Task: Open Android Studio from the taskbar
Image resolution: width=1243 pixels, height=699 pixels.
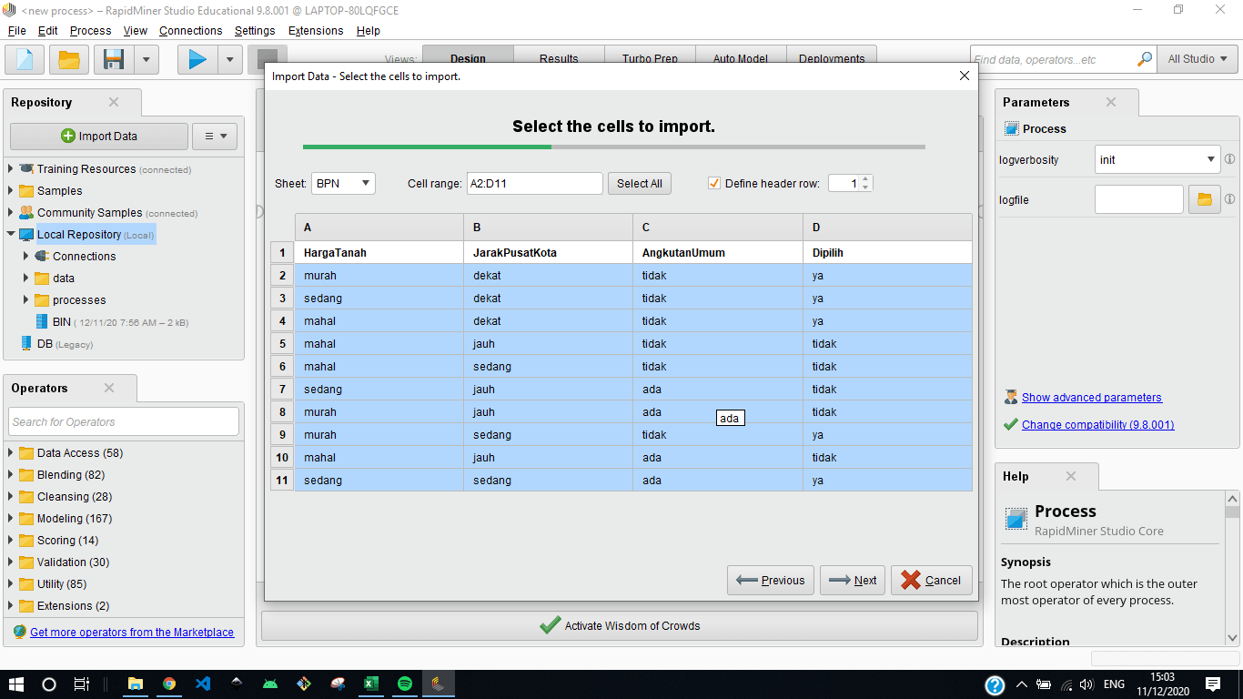Action: [270, 684]
